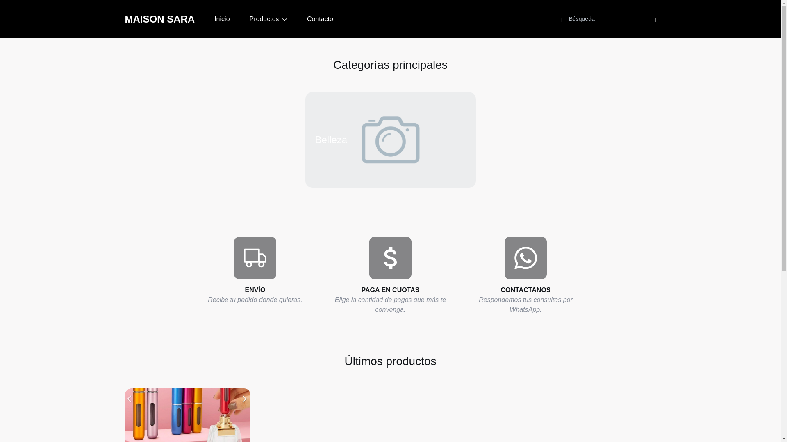
Task: Open the Belleza category card
Action: pyautogui.click(x=390, y=140)
